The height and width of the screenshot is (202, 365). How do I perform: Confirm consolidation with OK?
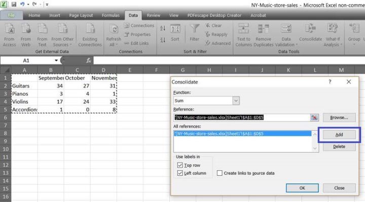click(x=302, y=188)
